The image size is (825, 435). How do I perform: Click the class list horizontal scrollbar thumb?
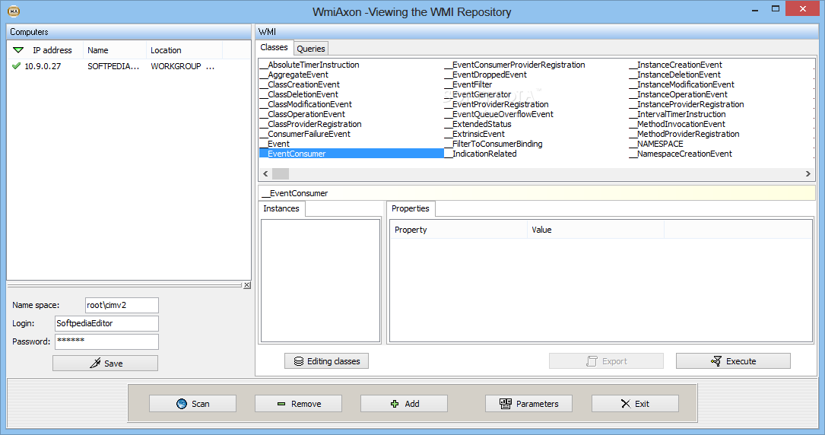pyautogui.click(x=281, y=173)
